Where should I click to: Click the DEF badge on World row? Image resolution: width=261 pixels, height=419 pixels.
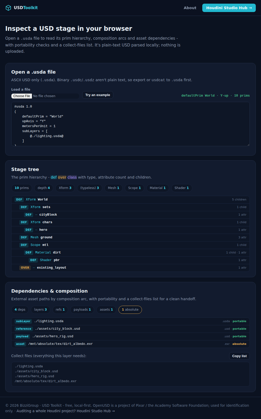point(19,200)
